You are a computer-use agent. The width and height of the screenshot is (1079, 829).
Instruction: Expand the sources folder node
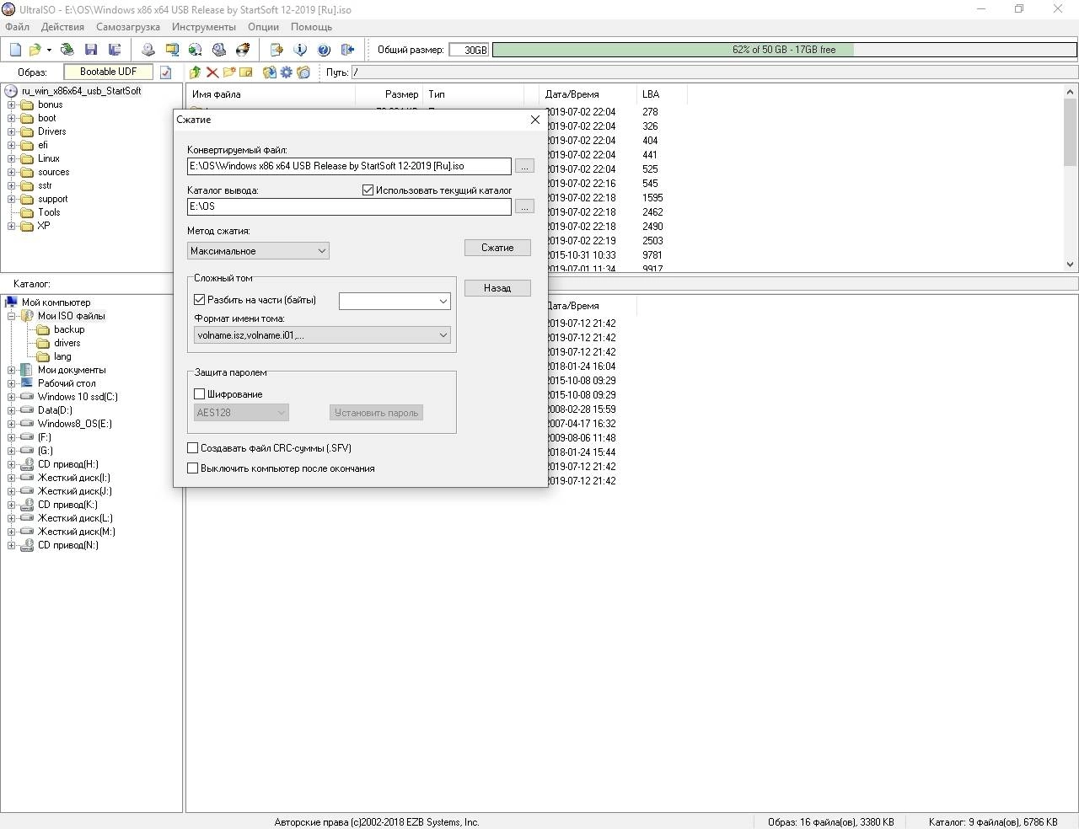click(x=12, y=173)
